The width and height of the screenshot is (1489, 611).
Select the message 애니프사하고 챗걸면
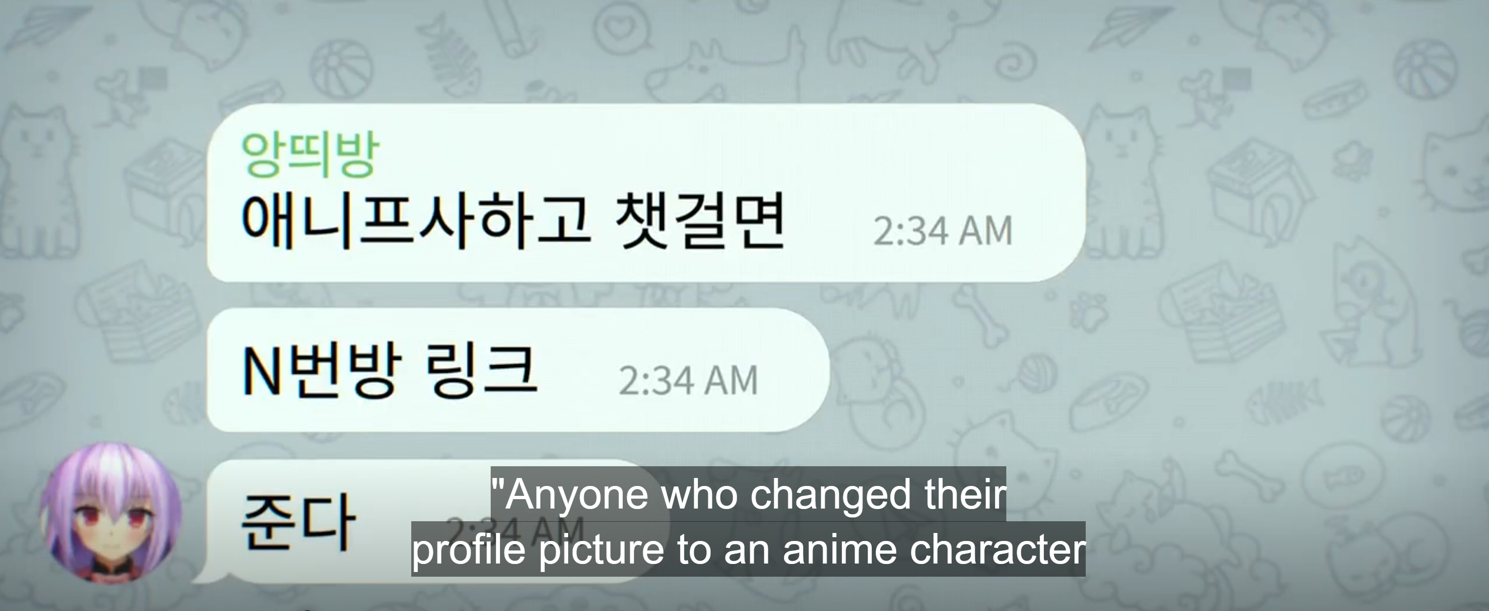click(x=513, y=222)
